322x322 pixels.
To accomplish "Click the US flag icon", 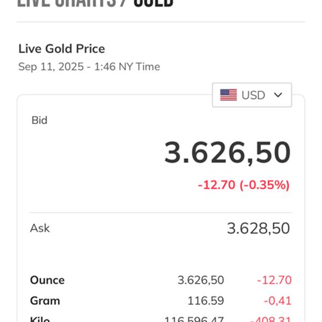I will [229, 95].
